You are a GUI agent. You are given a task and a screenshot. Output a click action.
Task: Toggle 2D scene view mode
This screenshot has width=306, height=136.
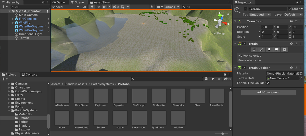point(84,7)
